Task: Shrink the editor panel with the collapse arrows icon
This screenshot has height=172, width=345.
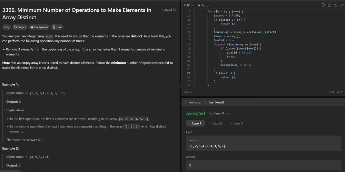Action: click(x=342, y=5)
